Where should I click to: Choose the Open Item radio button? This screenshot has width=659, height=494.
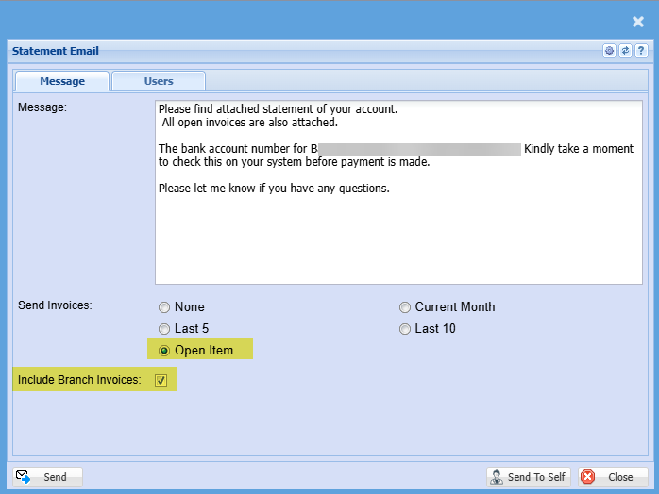coord(164,351)
